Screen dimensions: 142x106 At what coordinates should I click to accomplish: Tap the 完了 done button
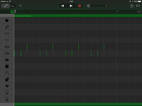pos(138,6)
